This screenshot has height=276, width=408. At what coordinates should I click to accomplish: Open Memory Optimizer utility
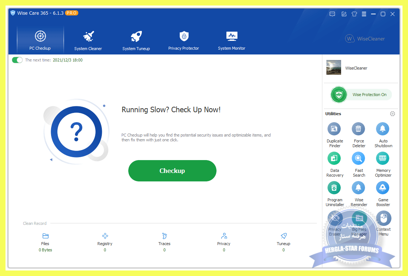383,164
